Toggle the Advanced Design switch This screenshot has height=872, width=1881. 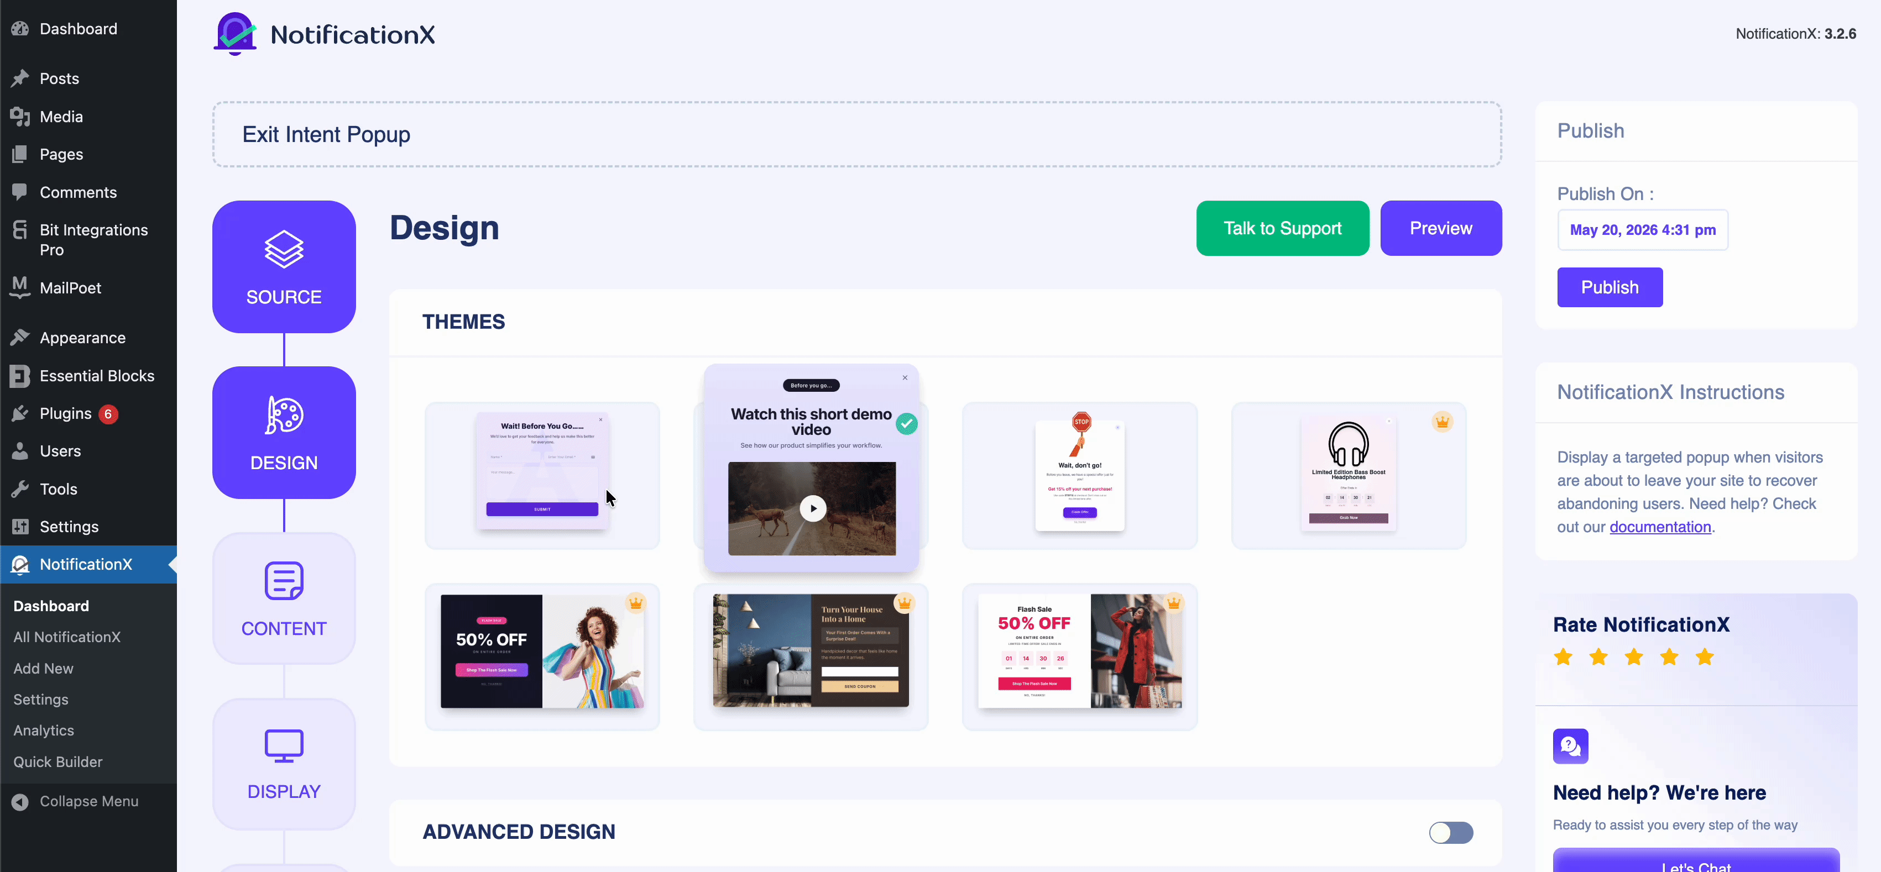tap(1451, 833)
